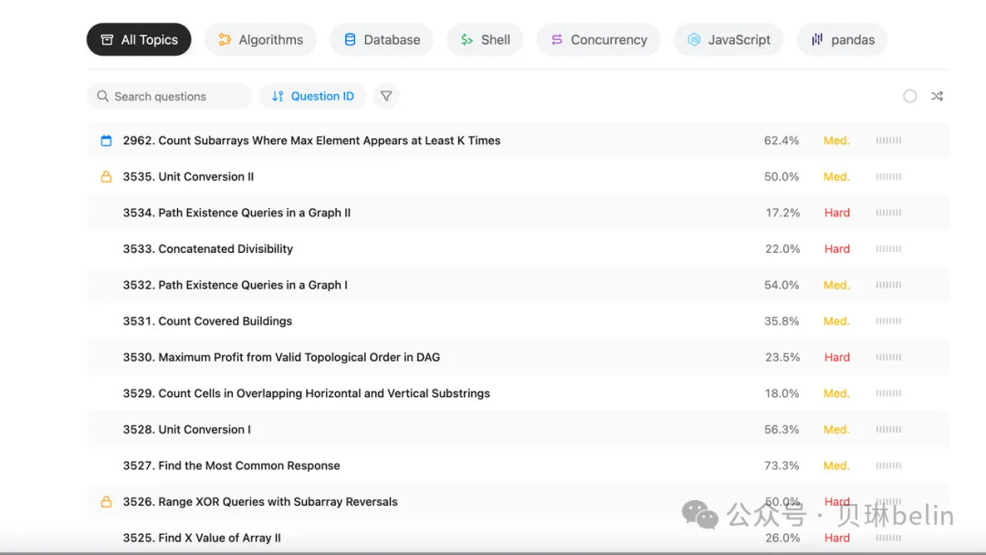The width and height of the screenshot is (986, 555).
Task: Open 3526. Range XOR Queries with Subarray Reversals
Action: (260, 501)
